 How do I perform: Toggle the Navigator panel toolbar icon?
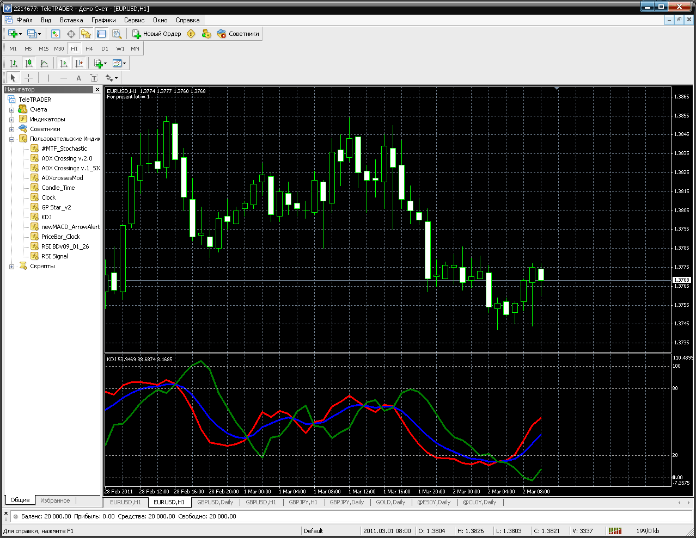click(x=86, y=34)
